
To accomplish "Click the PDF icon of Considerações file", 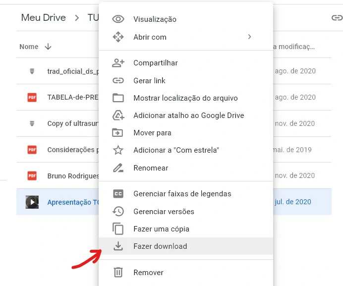I will click(x=32, y=150).
